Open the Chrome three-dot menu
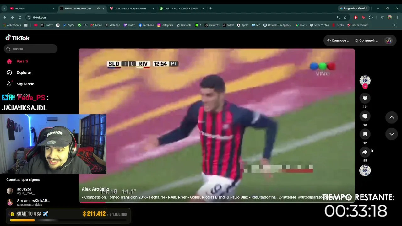402x226 pixels. (397, 17)
